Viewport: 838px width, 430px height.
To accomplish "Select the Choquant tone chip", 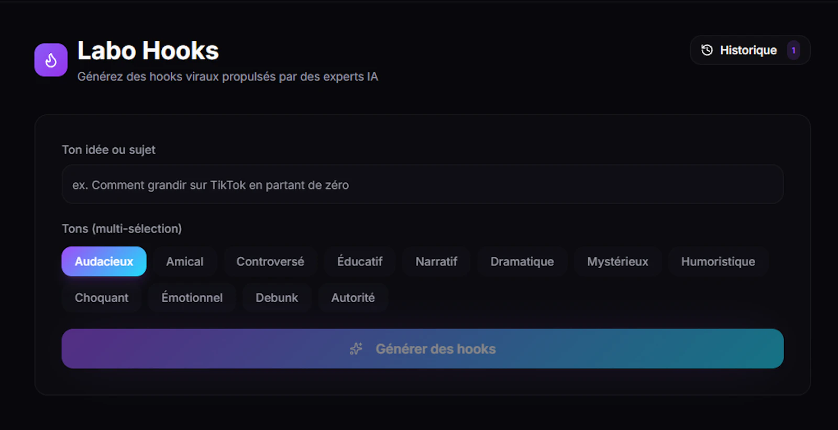I will coord(102,297).
